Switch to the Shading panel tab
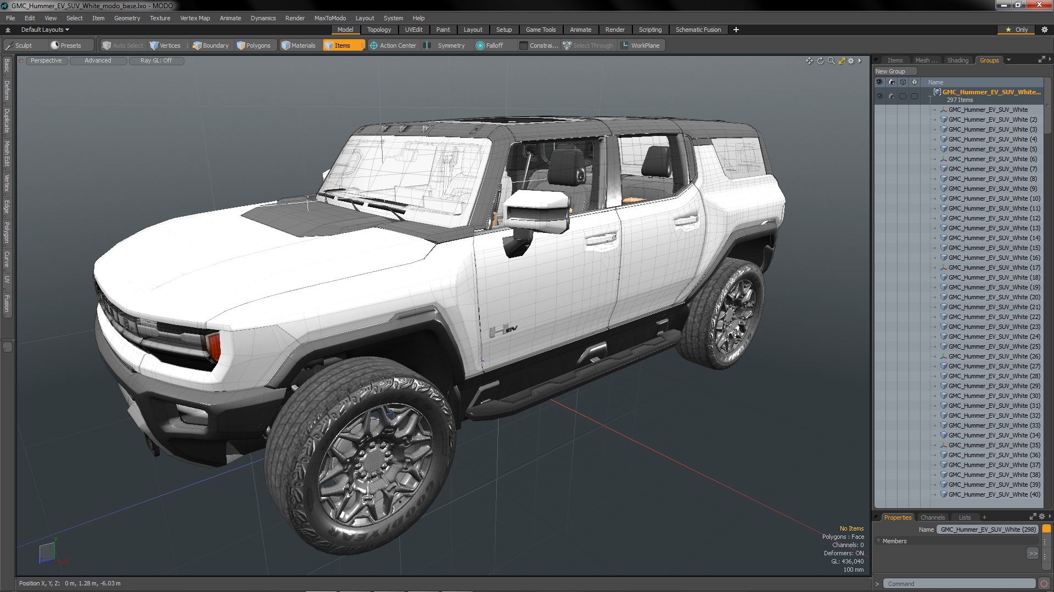This screenshot has height=592, width=1054. tap(958, 60)
